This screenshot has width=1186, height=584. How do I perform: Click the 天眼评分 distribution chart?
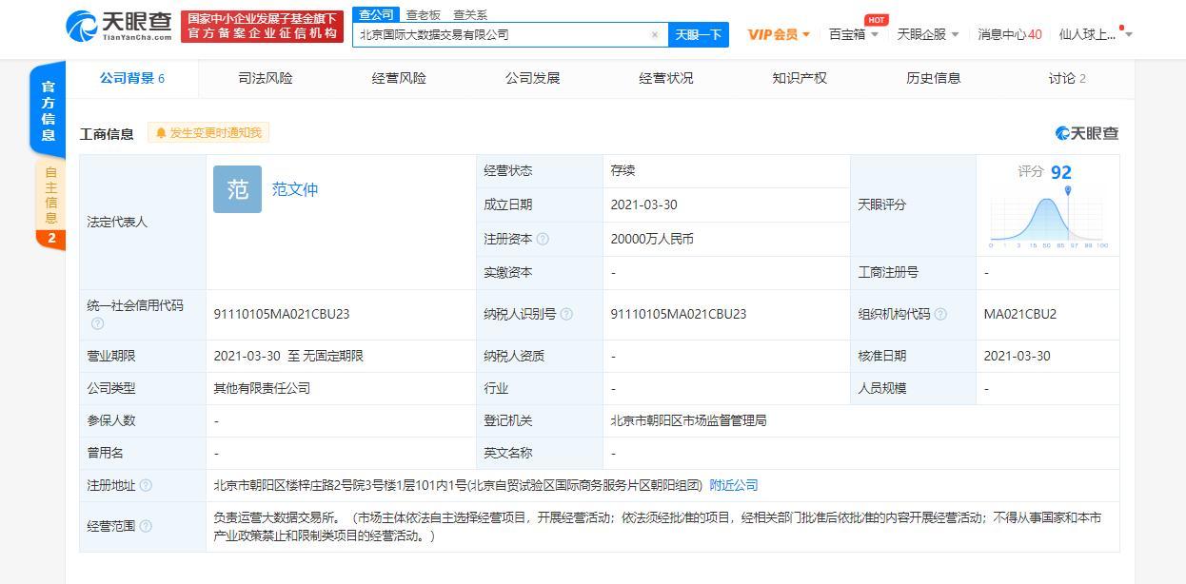pyautogui.click(x=1048, y=219)
